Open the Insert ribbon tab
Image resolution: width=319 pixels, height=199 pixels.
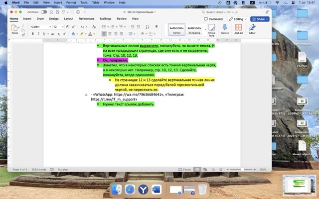pyautogui.click(x=27, y=19)
